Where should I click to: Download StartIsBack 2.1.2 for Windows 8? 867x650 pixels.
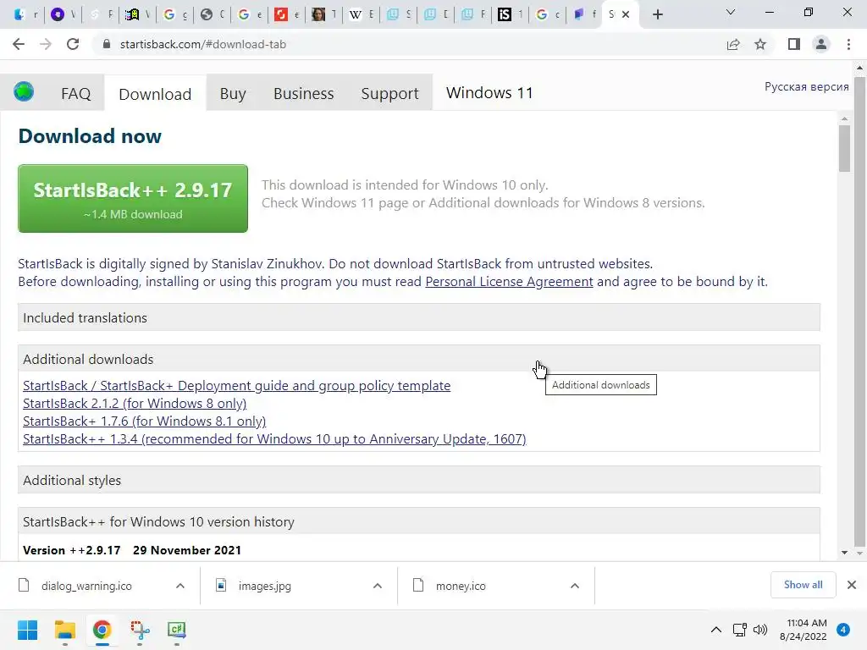(135, 403)
